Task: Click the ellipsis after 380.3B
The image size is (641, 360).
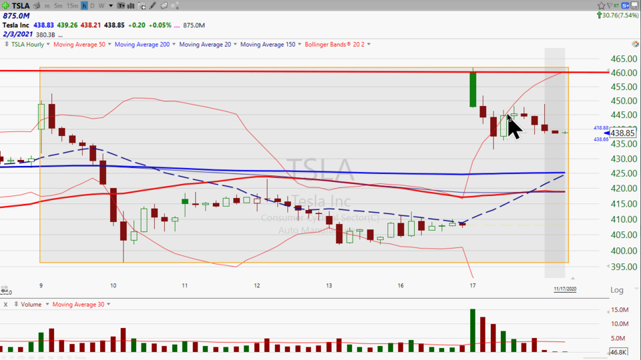Action: click(x=61, y=35)
